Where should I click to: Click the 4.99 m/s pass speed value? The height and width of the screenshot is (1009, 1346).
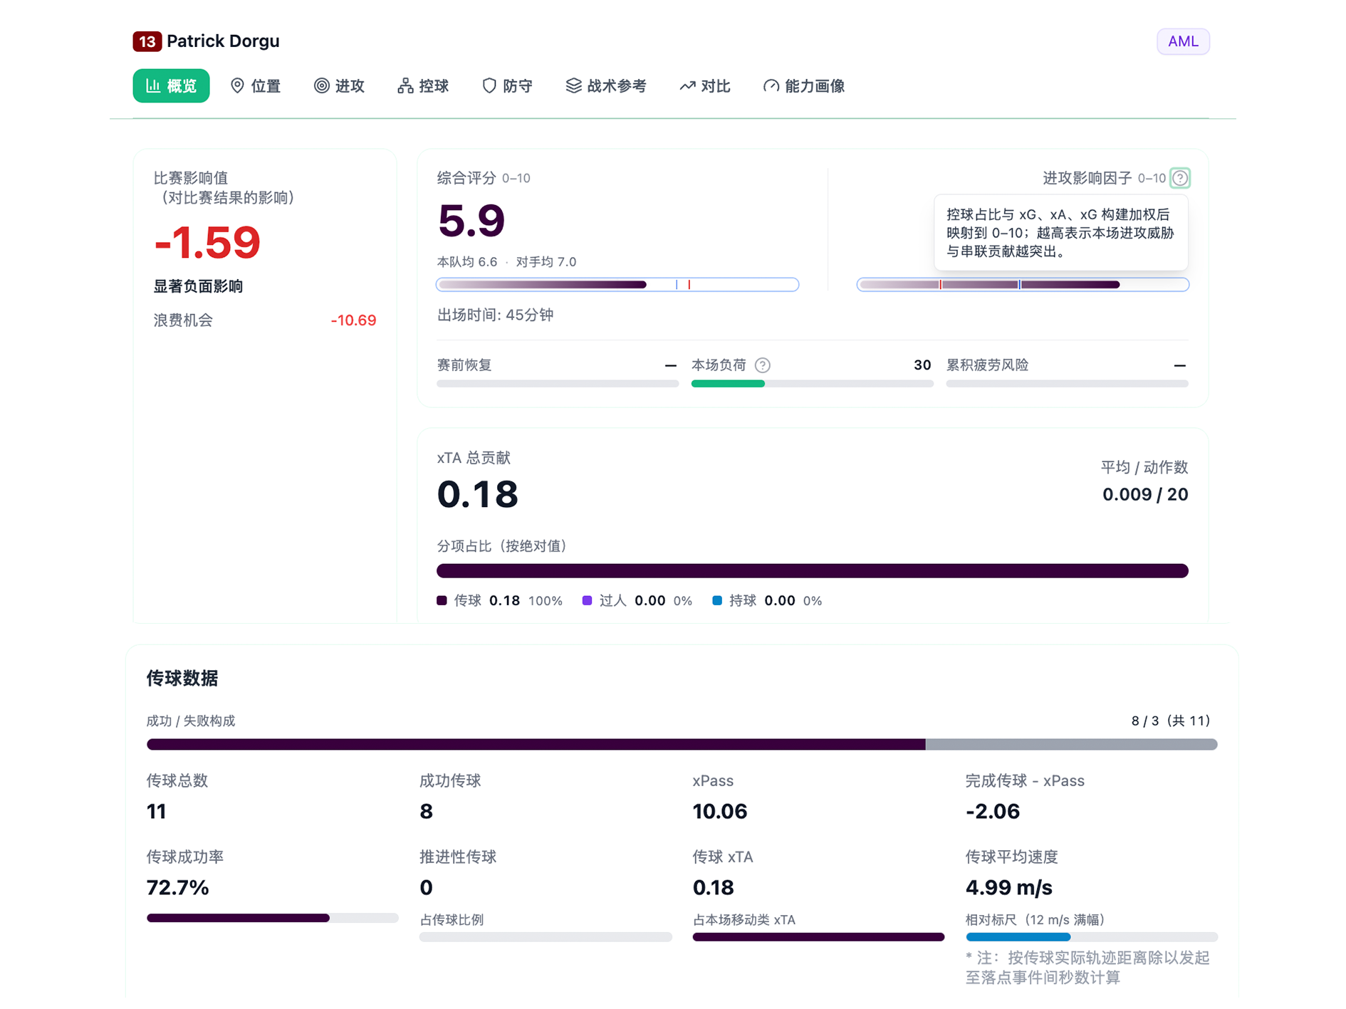point(1008,887)
